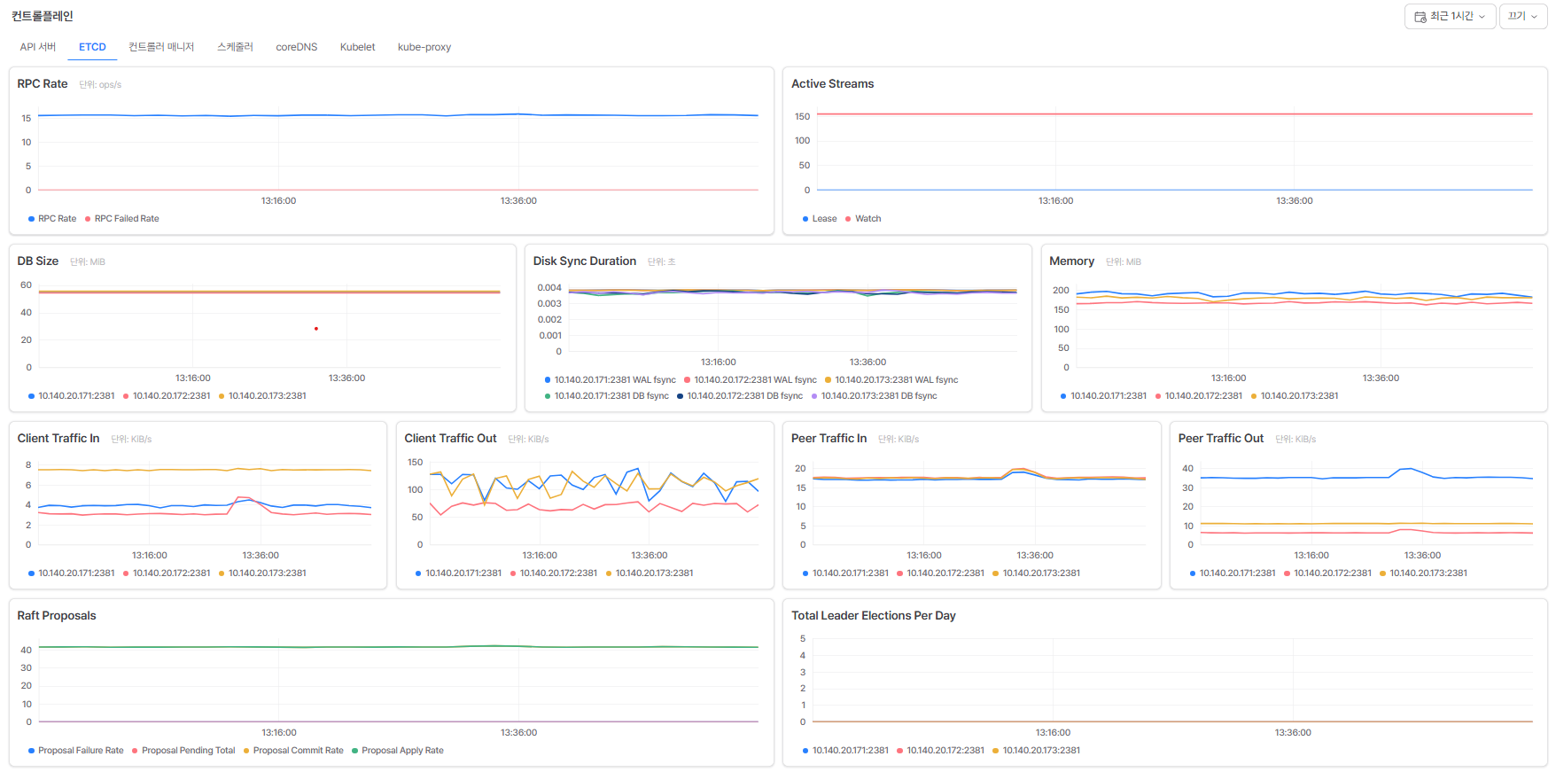Toggle the Proposal Apply Rate legend series

click(x=398, y=751)
